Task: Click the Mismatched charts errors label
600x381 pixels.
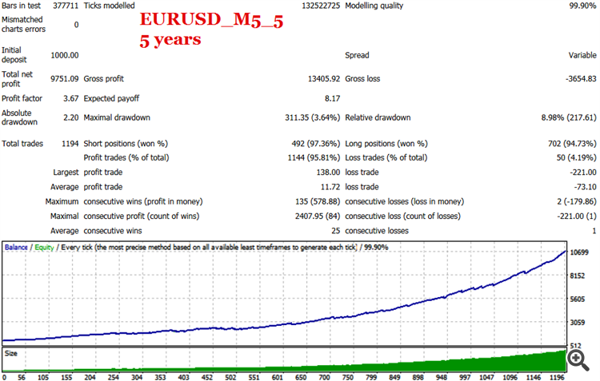Action: click(23, 24)
